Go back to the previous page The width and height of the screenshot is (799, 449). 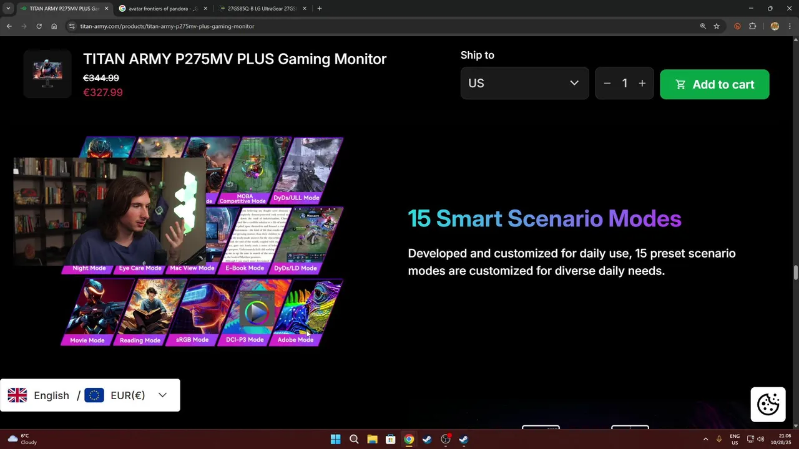[x=9, y=26]
